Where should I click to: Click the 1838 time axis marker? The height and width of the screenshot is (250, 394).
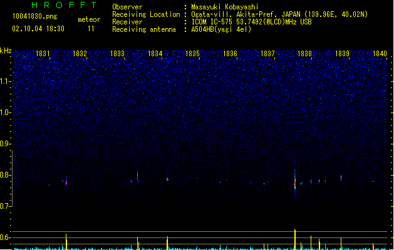tap(304, 54)
